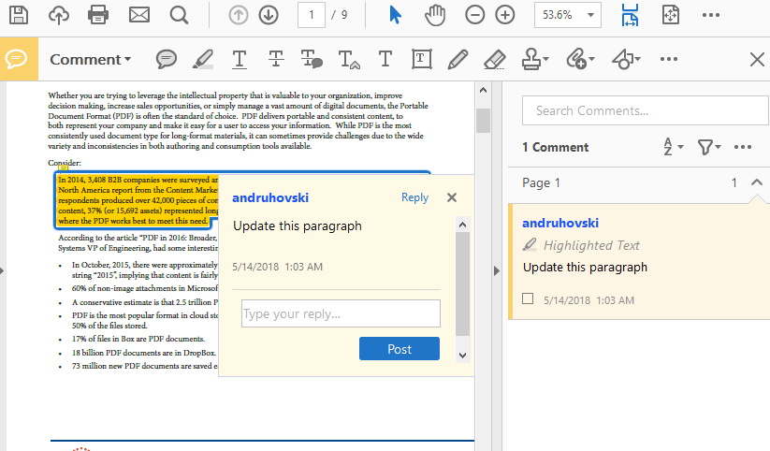Select the Hand pan tool

click(435, 15)
